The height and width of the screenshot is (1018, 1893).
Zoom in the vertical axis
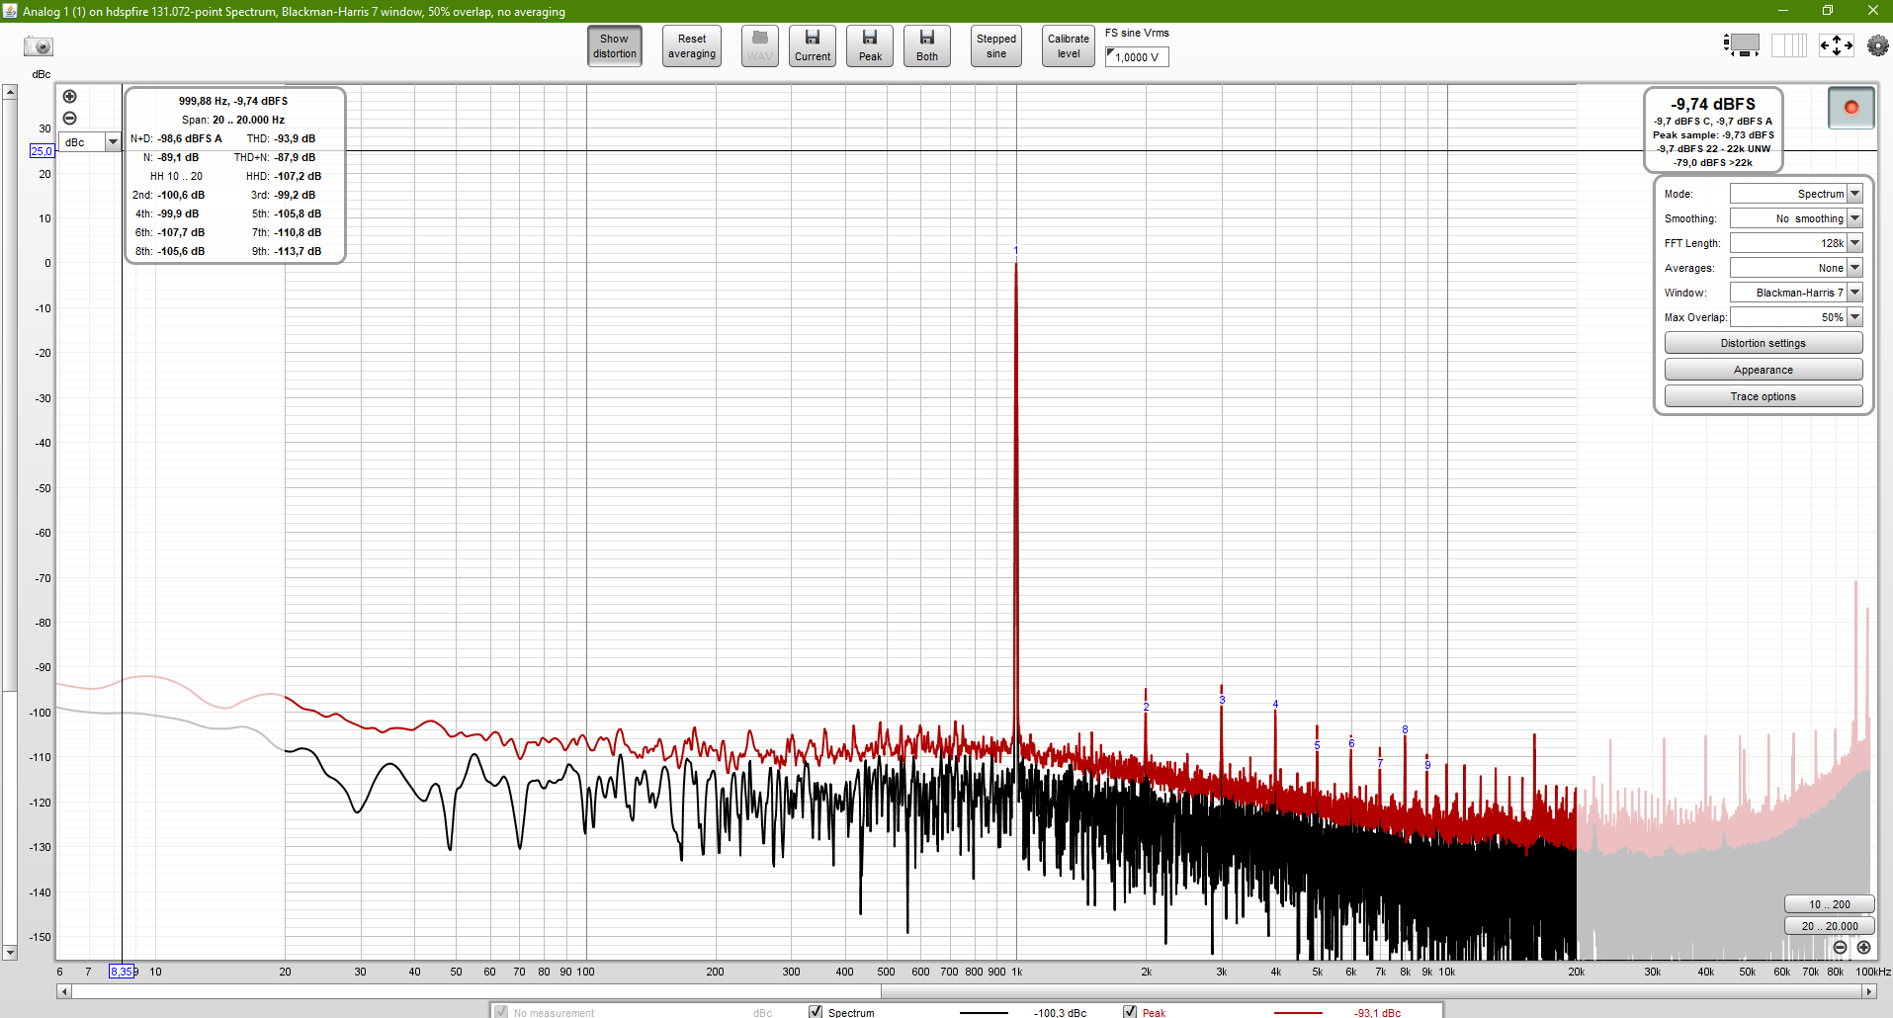coord(69,97)
